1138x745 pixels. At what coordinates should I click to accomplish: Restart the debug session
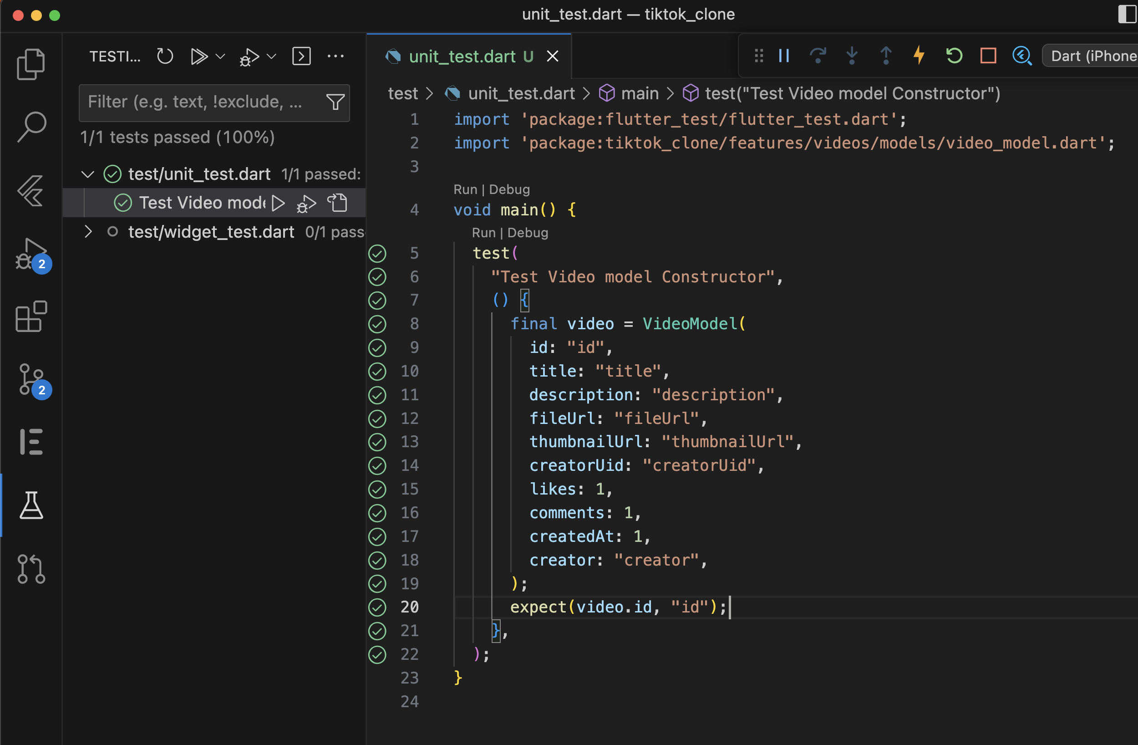click(x=954, y=56)
